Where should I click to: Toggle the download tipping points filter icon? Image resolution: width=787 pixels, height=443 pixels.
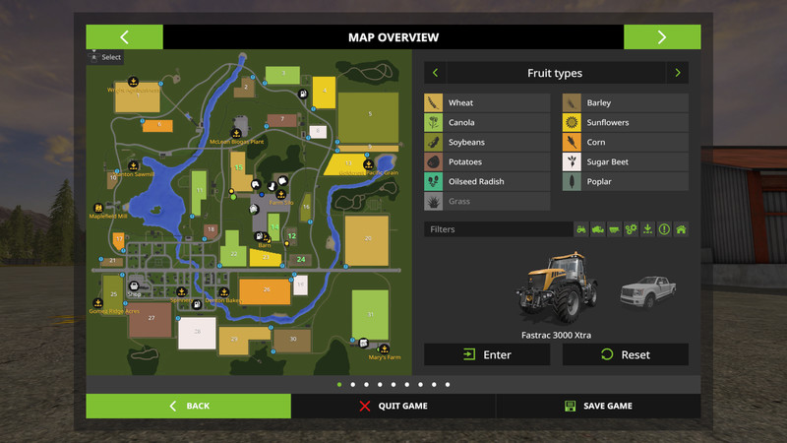(647, 229)
